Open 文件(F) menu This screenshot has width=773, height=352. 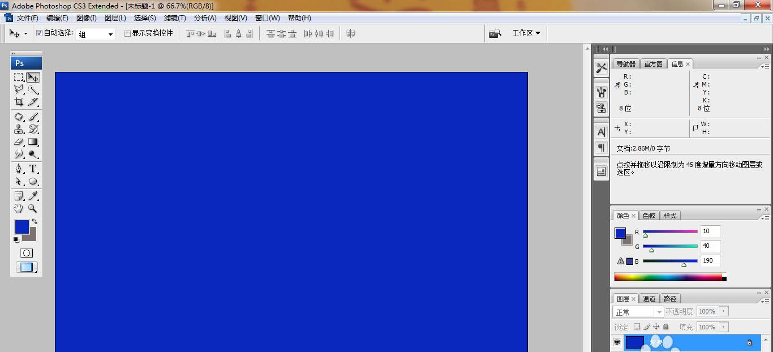tap(28, 18)
